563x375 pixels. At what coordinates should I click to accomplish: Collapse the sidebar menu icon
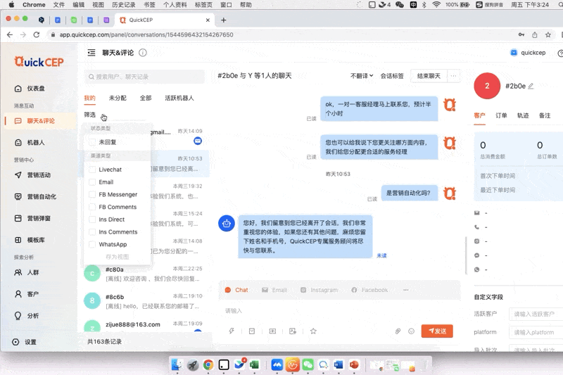point(91,53)
